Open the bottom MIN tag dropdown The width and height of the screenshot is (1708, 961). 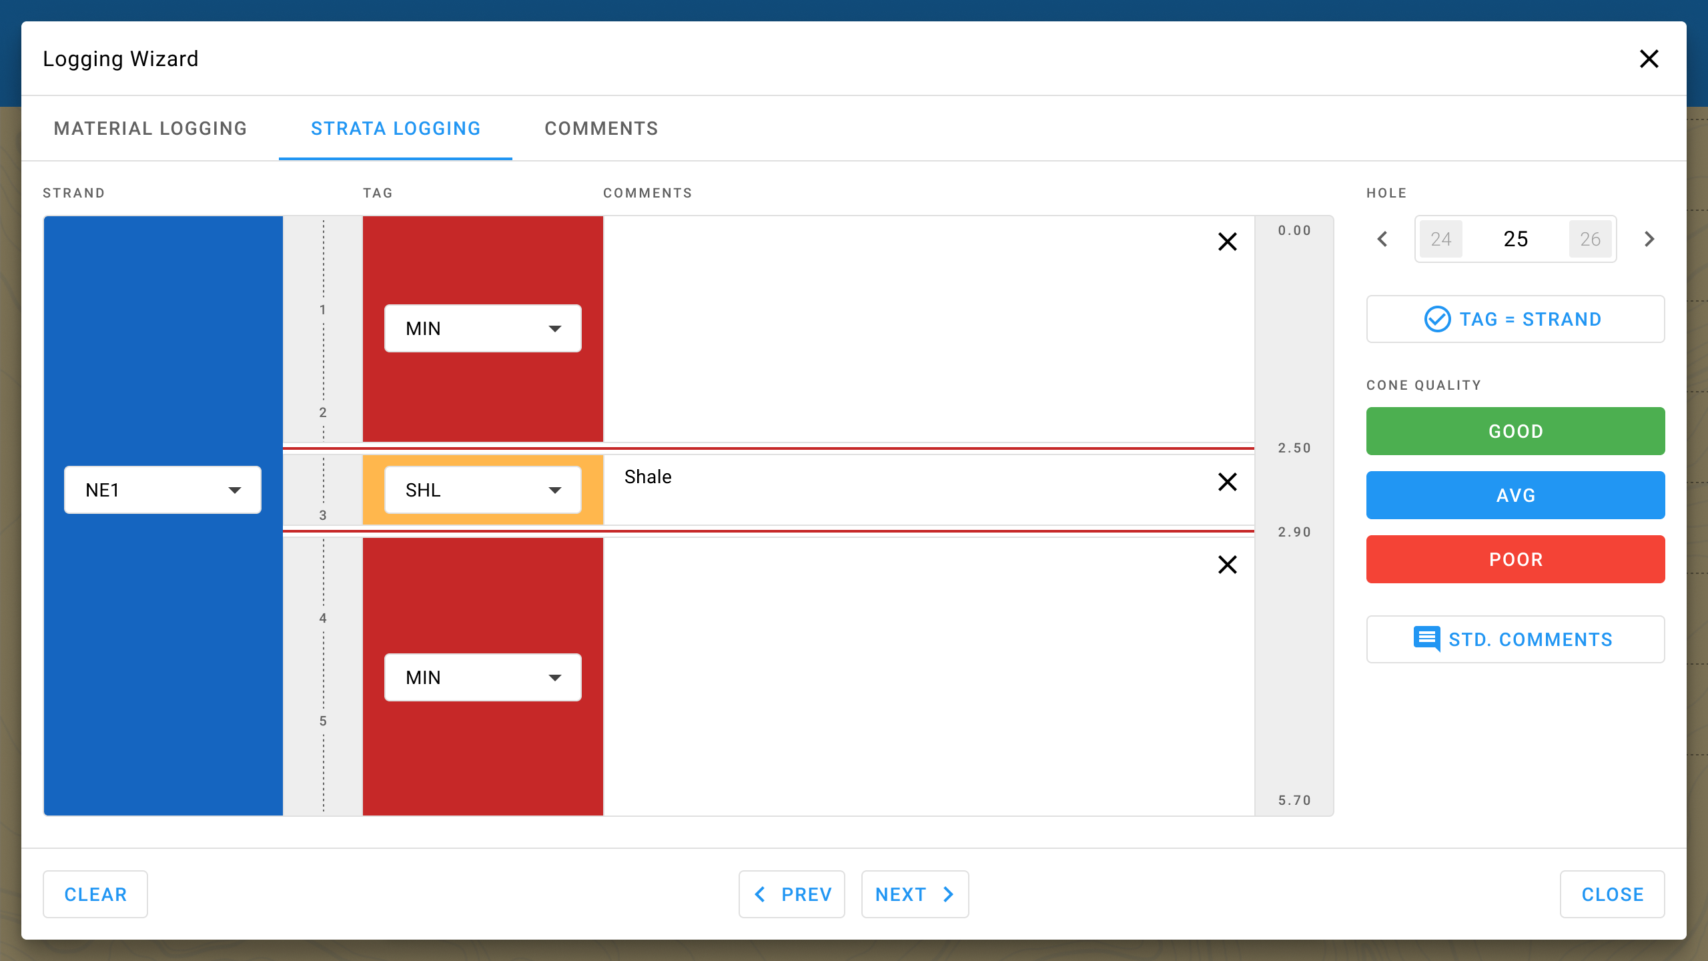click(482, 677)
